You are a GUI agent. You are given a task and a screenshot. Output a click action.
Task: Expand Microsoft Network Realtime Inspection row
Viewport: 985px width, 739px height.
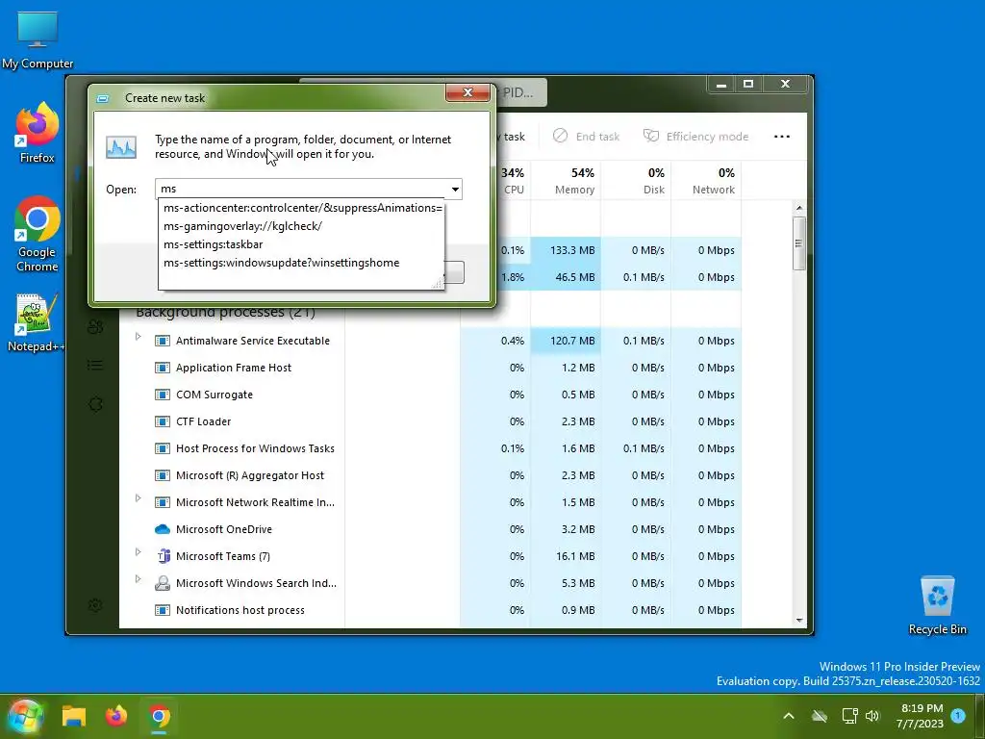pos(139,498)
